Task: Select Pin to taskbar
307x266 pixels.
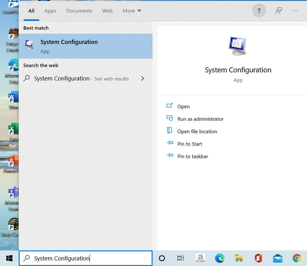Action: point(193,156)
